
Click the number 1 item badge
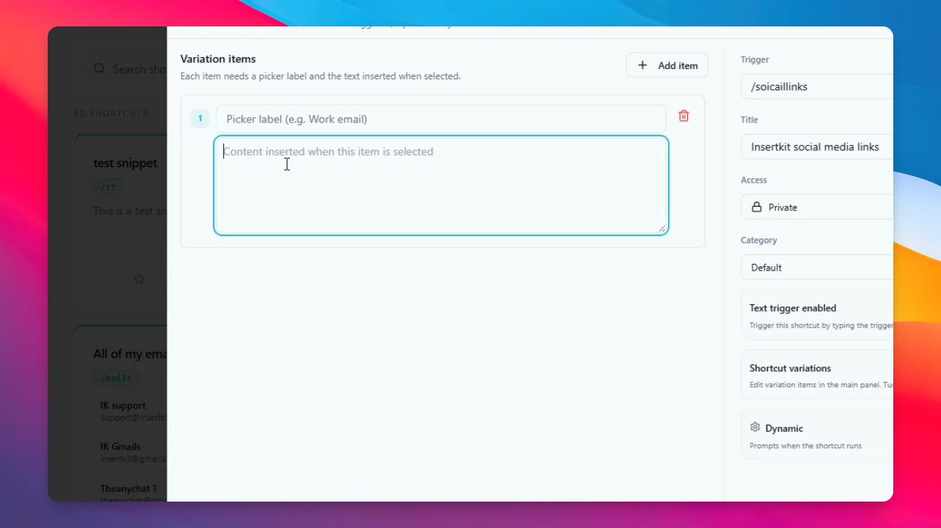coord(200,119)
